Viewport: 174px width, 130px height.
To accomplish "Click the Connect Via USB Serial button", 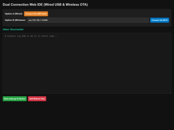I will (x=36, y=14).
